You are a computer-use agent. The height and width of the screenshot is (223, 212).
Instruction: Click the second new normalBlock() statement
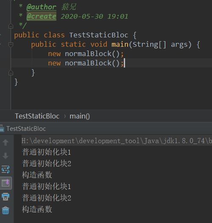pyautogui.click(x=86, y=63)
